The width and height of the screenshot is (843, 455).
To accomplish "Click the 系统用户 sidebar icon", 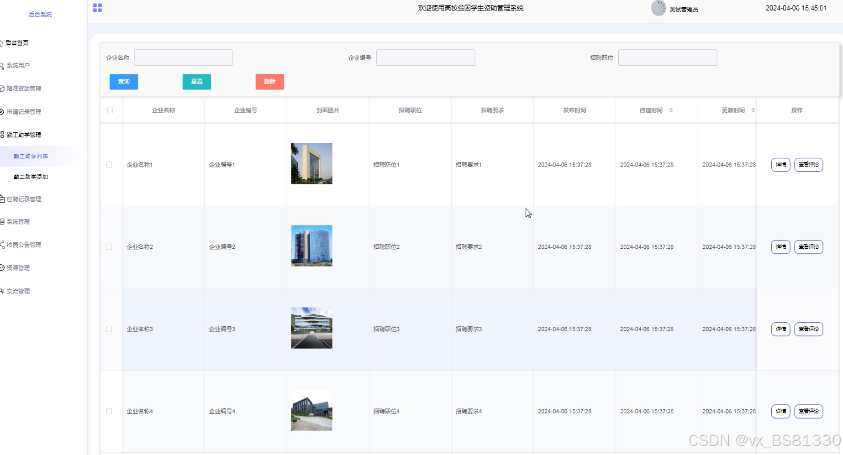I will pos(2,66).
